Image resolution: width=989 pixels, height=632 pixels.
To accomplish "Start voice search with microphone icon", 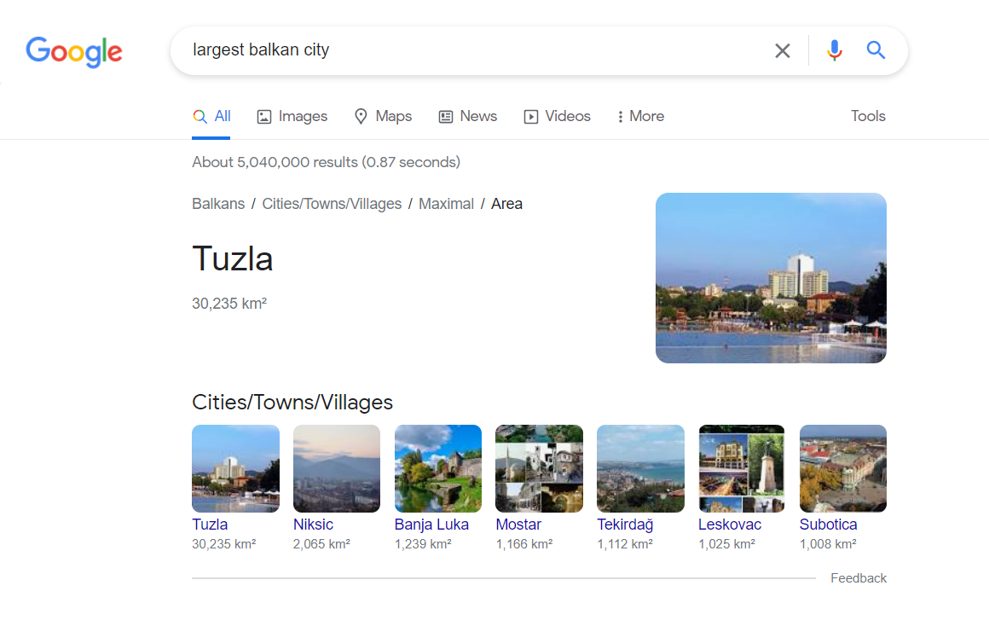I will coord(834,50).
